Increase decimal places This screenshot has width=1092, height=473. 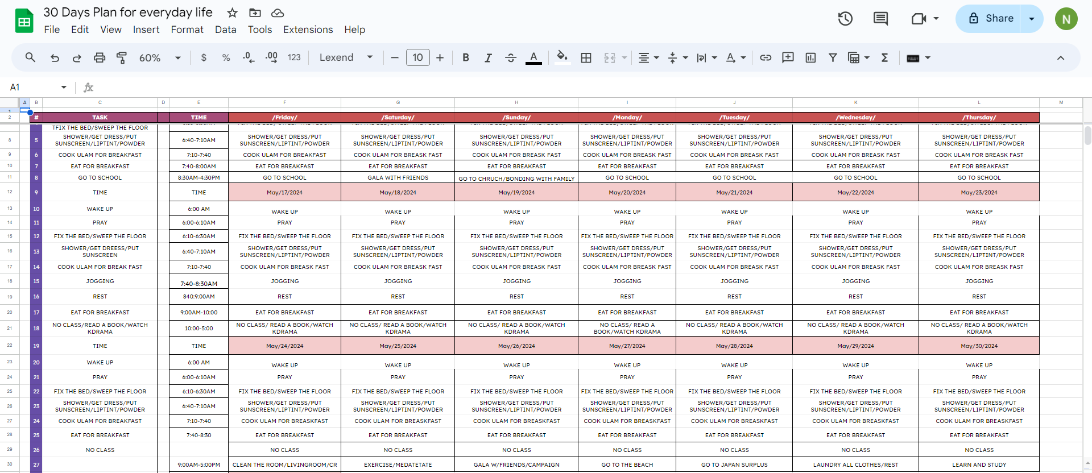click(x=271, y=57)
